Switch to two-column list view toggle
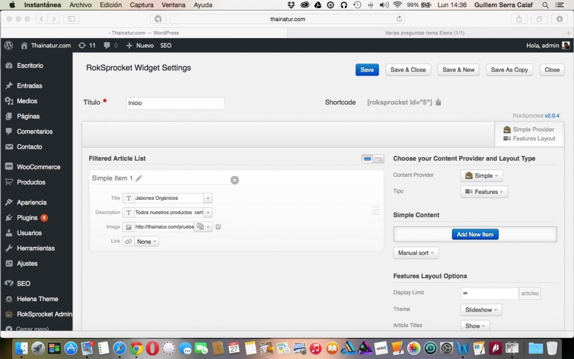Screen dimensions: 574x359 (x=378, y=159)
